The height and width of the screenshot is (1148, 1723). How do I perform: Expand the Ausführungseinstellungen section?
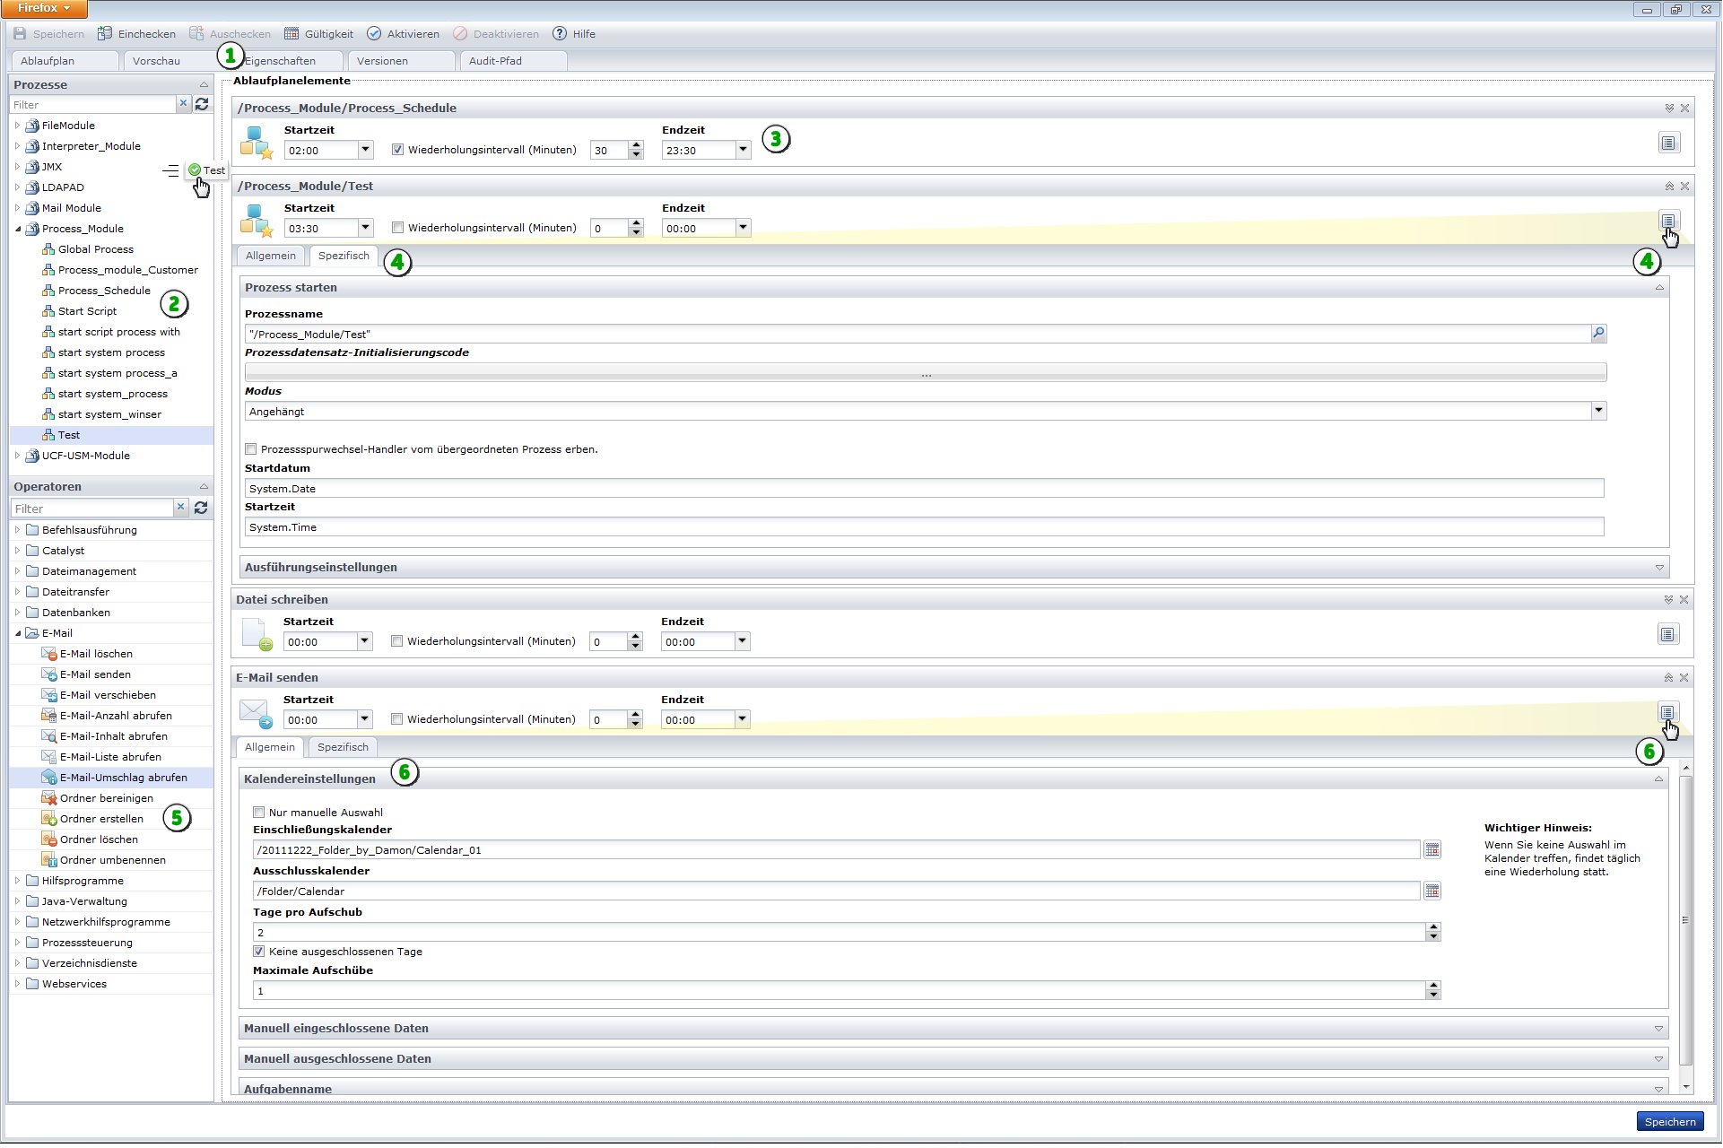[x=1659, y=568]
